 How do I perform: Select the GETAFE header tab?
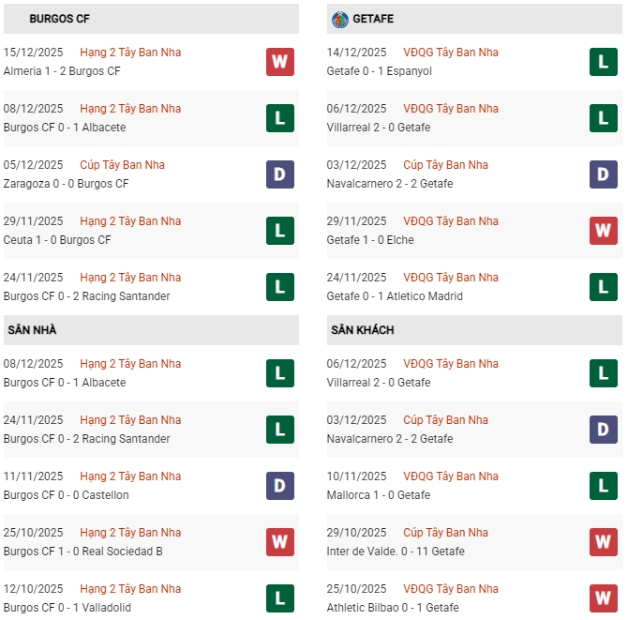pos(373,19)
